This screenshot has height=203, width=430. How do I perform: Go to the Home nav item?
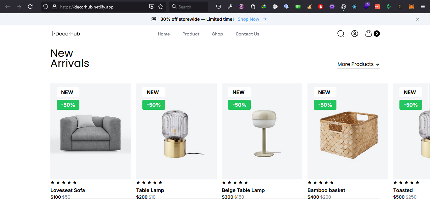(x=164, y=34)
